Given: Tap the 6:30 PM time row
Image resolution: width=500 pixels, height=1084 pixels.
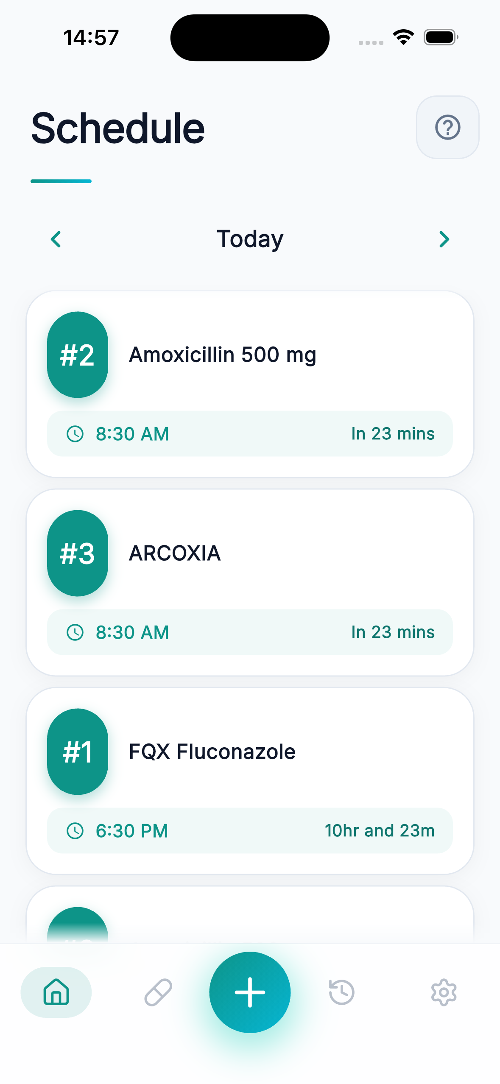Looking at the screenshot, I should (x=250, y=830).
